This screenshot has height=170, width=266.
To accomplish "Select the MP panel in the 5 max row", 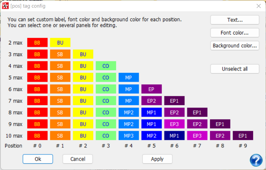I will [129, 77].
